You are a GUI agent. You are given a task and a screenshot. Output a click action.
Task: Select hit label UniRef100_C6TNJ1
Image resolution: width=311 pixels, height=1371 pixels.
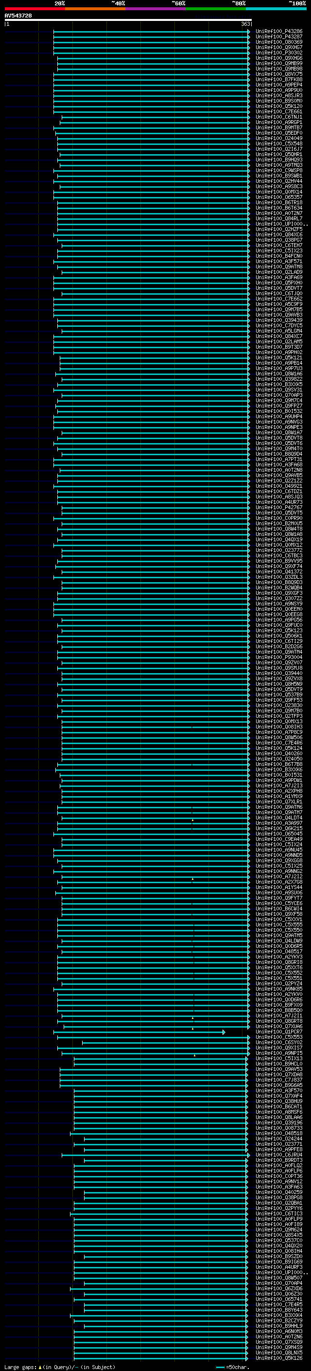tap(278, 117)
